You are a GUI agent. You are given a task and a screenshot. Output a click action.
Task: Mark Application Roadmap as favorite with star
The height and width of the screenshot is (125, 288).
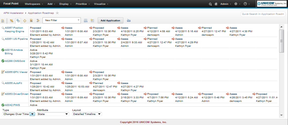[x=57, y=13]
